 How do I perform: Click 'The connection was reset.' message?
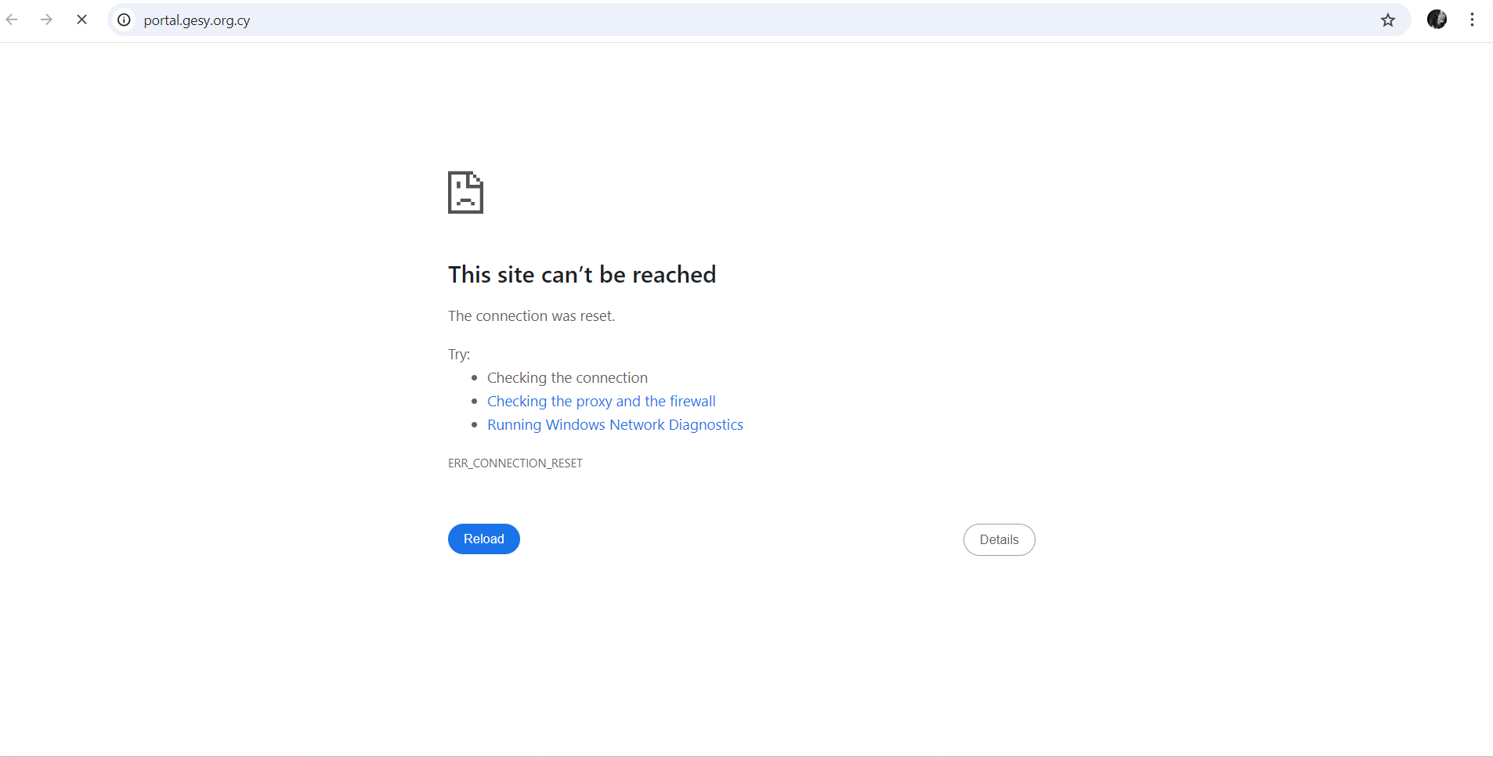click(x=531, y=316)
